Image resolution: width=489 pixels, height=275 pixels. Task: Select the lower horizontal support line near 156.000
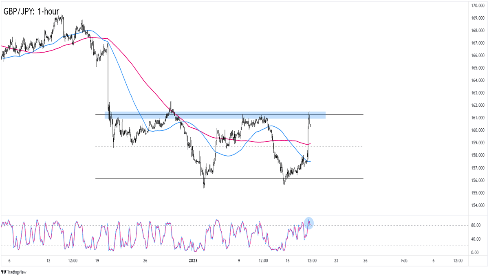(x=229, y=179)
